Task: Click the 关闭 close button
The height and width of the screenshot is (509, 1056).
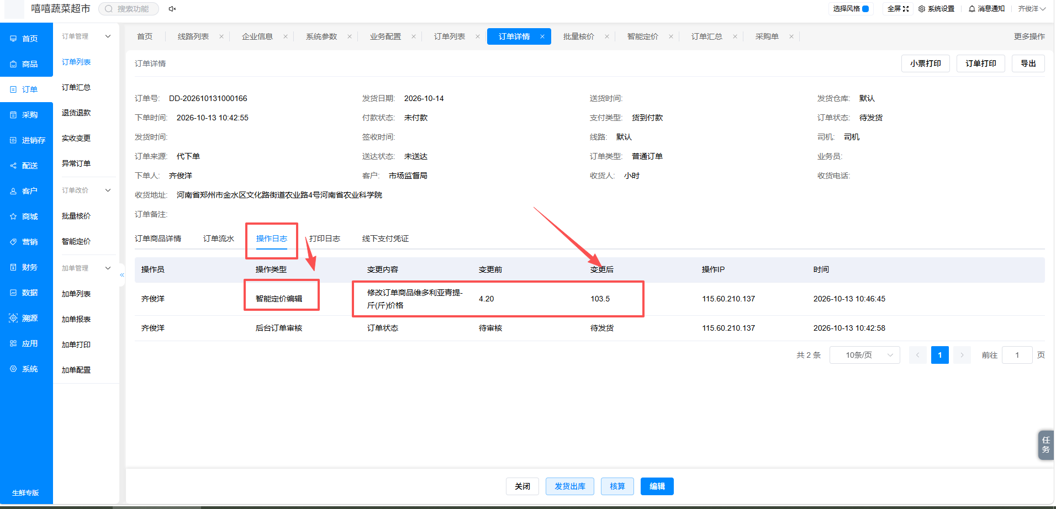Action: point(522,486)
